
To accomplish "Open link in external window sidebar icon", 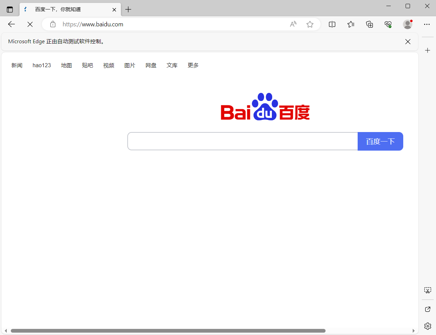I will [x=428, y=309].
